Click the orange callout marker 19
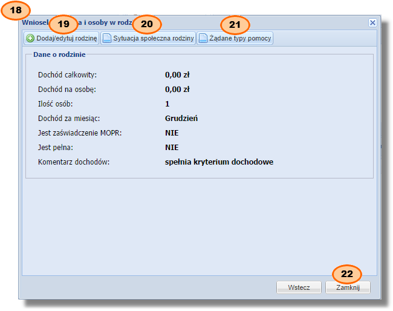393x311 pixels. click(64, 24)
